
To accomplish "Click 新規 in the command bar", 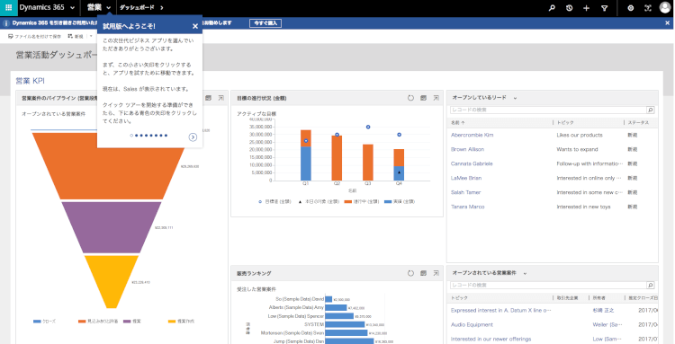I will point(76,37).
